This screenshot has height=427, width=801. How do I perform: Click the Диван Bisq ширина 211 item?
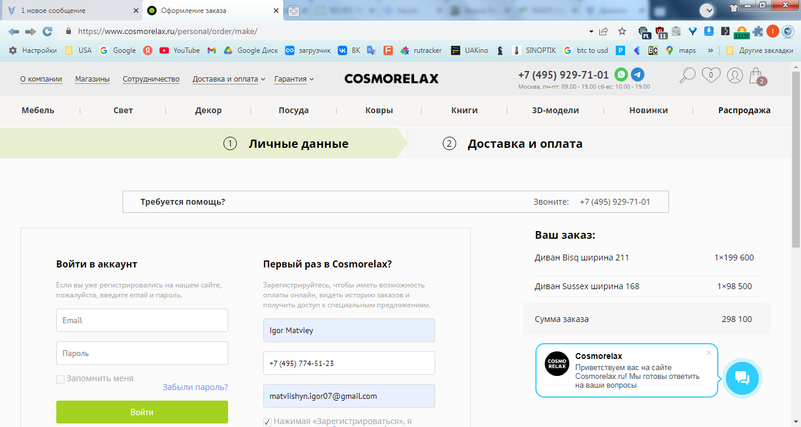(582, 257)
